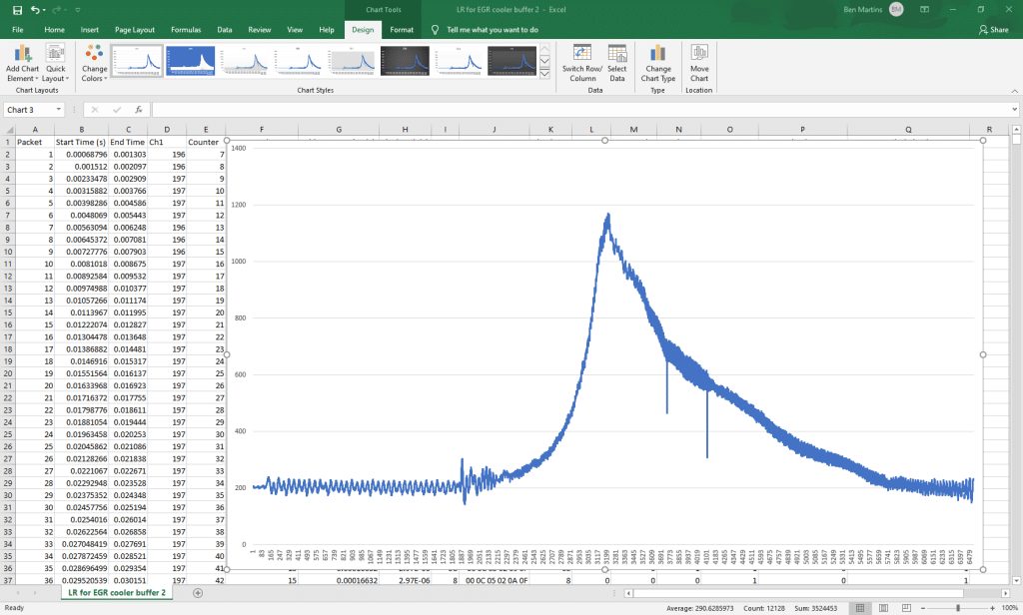Click Ben Martins account avatar
The width and height of the screenshot is (1023, 615).
tap(896, 10)
